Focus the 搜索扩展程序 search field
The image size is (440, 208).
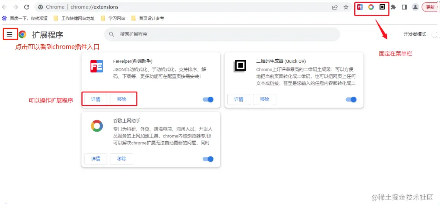click(222, 34)
